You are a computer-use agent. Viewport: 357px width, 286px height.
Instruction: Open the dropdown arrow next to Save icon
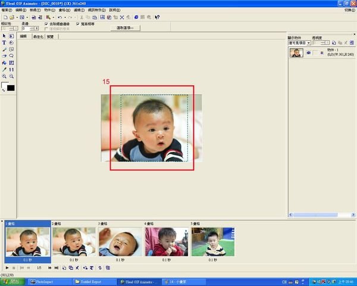click(x=27, y=17)
